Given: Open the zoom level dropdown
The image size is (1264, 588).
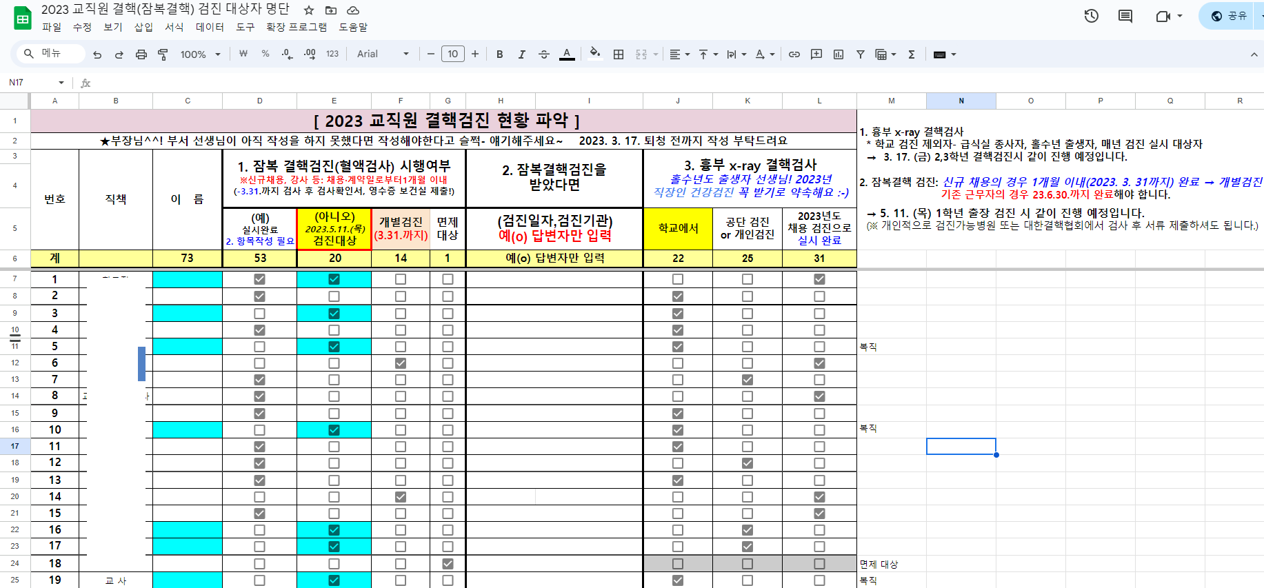Looking at the screenshot, I should click(x=201, y=54).
